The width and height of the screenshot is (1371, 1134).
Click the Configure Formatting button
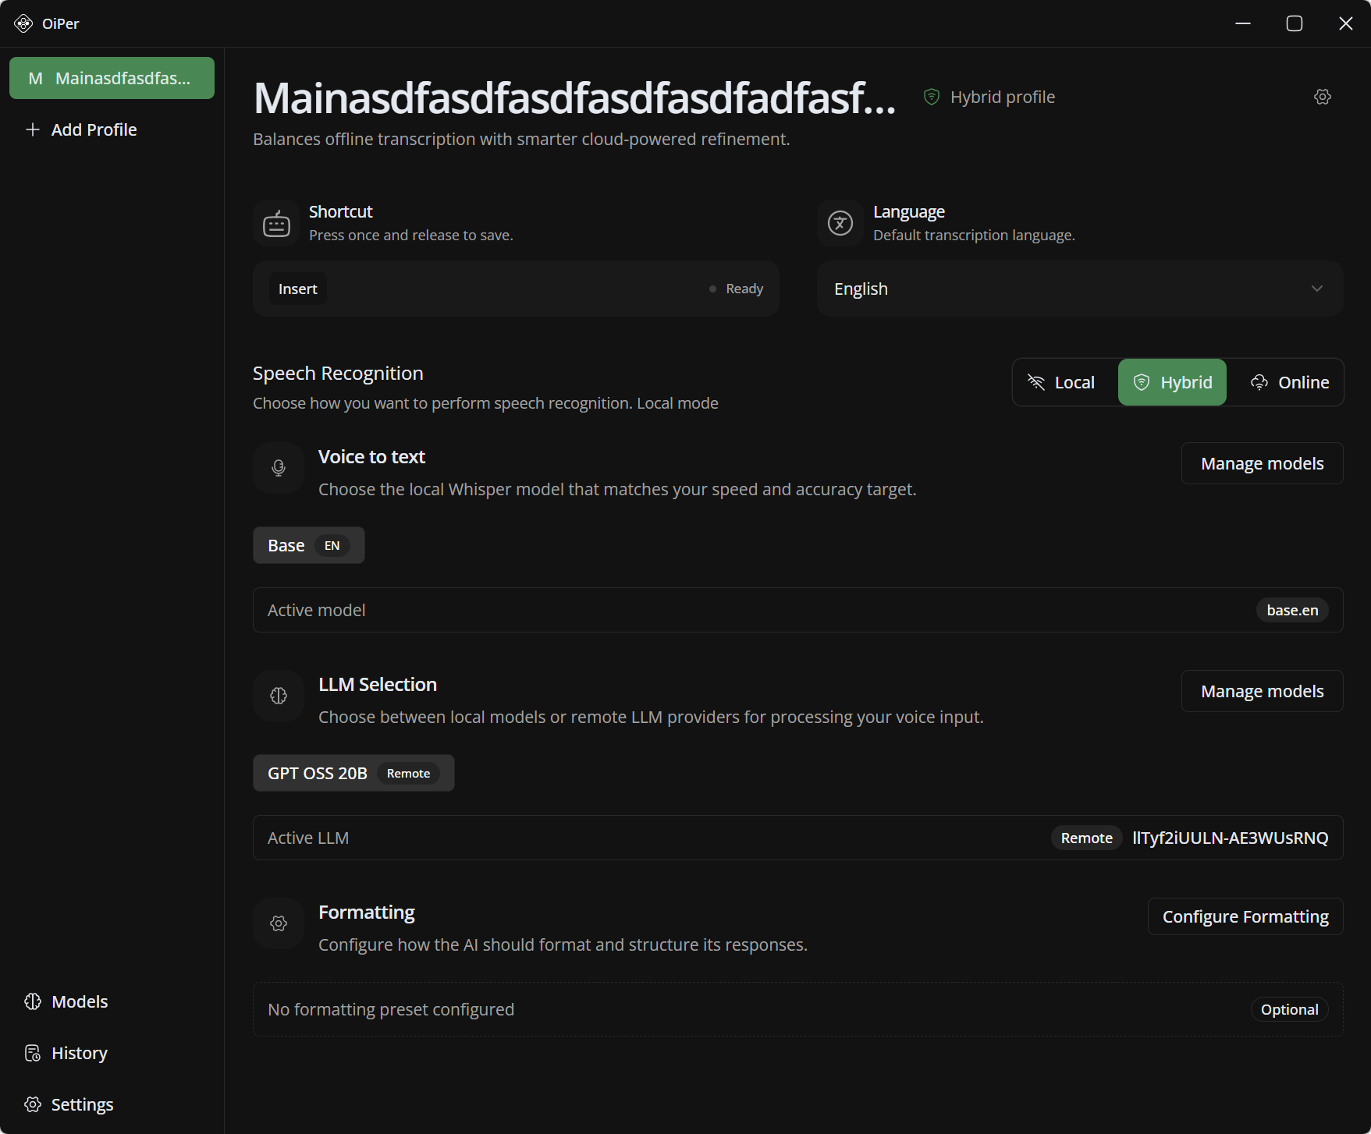pyautogui.click(x=1245, y=916)
